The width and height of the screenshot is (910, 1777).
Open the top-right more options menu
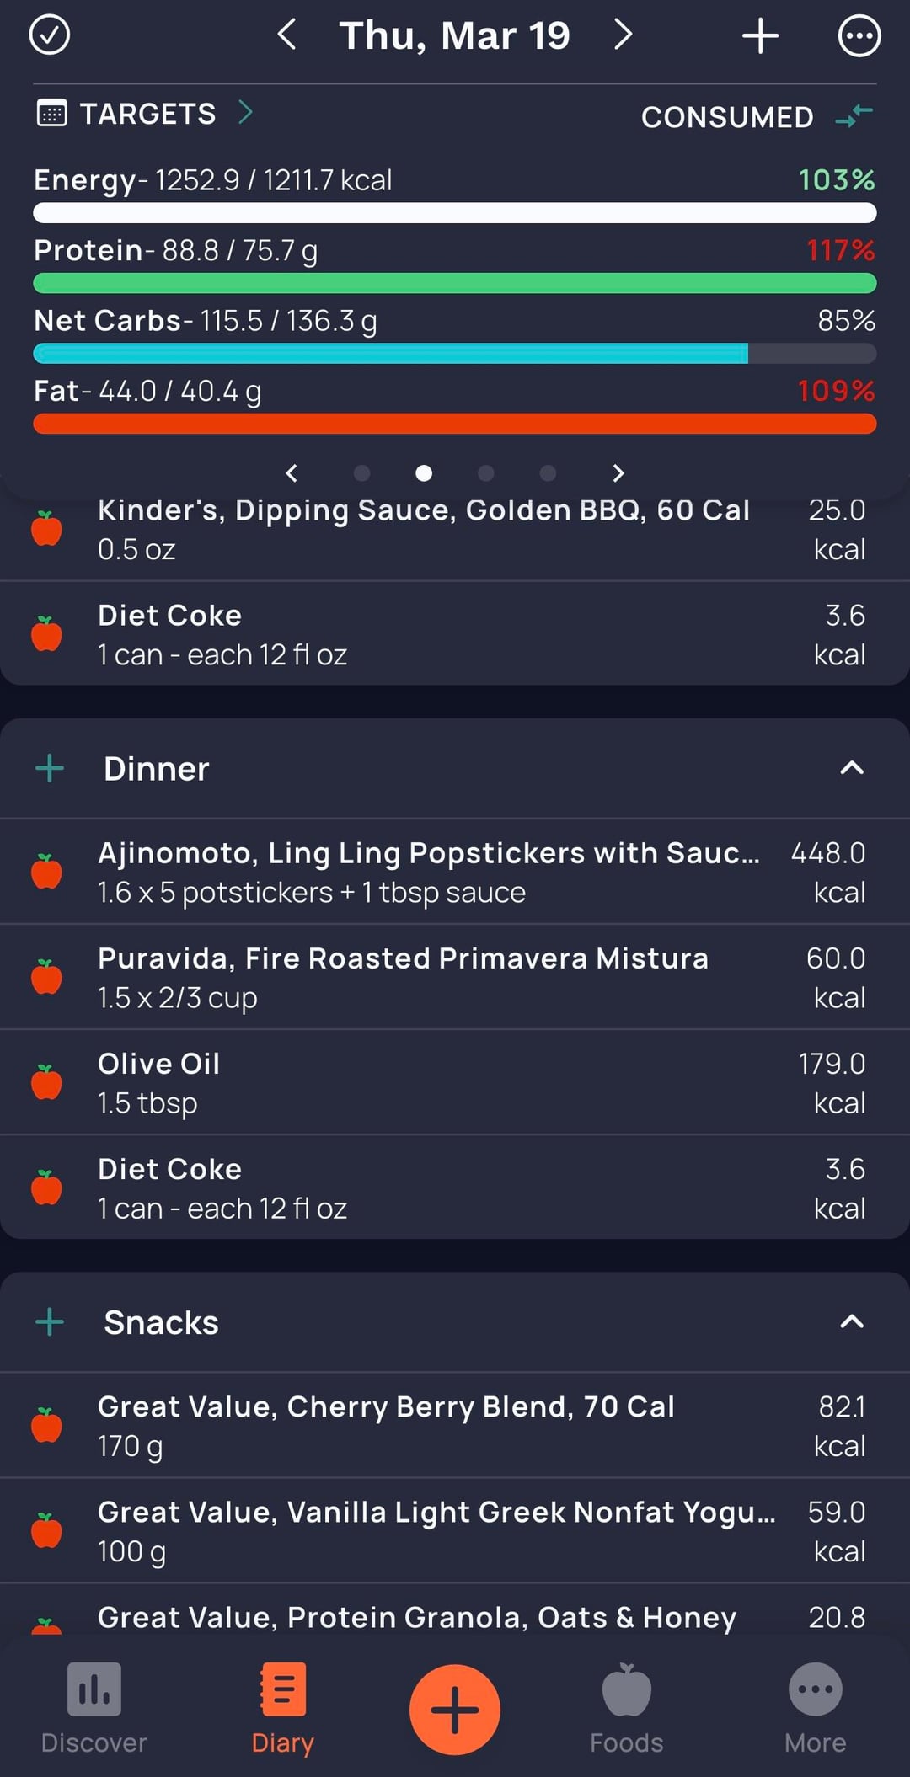pyautogui.click(x=859, y=36)
